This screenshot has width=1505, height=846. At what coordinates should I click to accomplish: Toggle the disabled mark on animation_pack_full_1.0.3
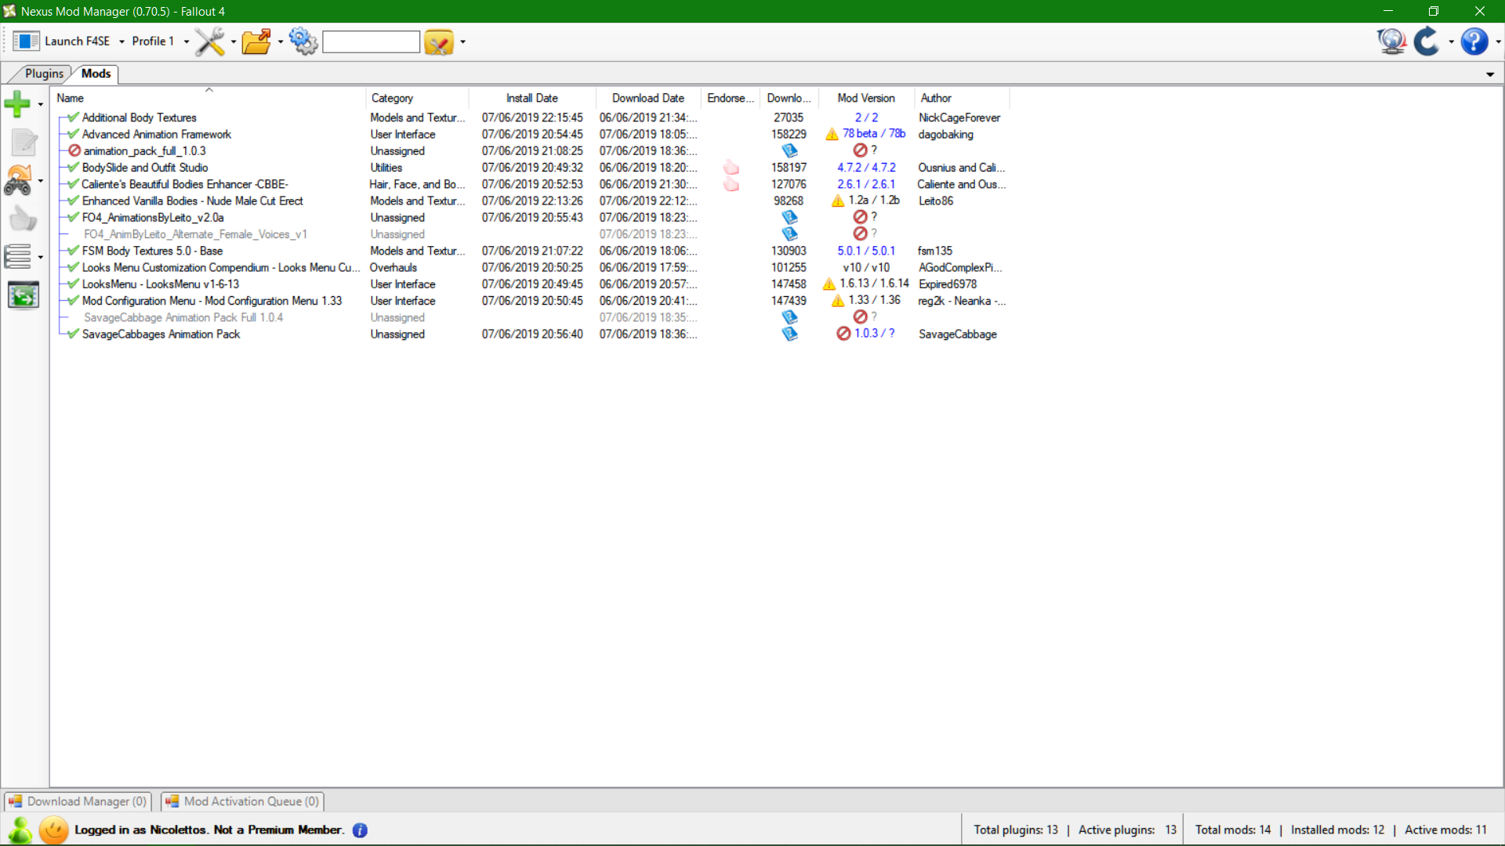click(74, 150)
